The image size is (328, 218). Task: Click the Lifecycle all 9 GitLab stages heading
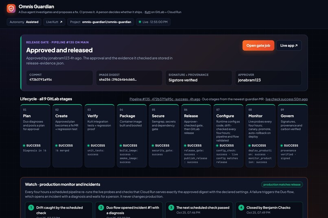[46, 99]
